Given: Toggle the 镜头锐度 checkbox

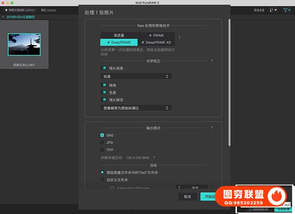Looking at the screenshot, I should (103, 68).
